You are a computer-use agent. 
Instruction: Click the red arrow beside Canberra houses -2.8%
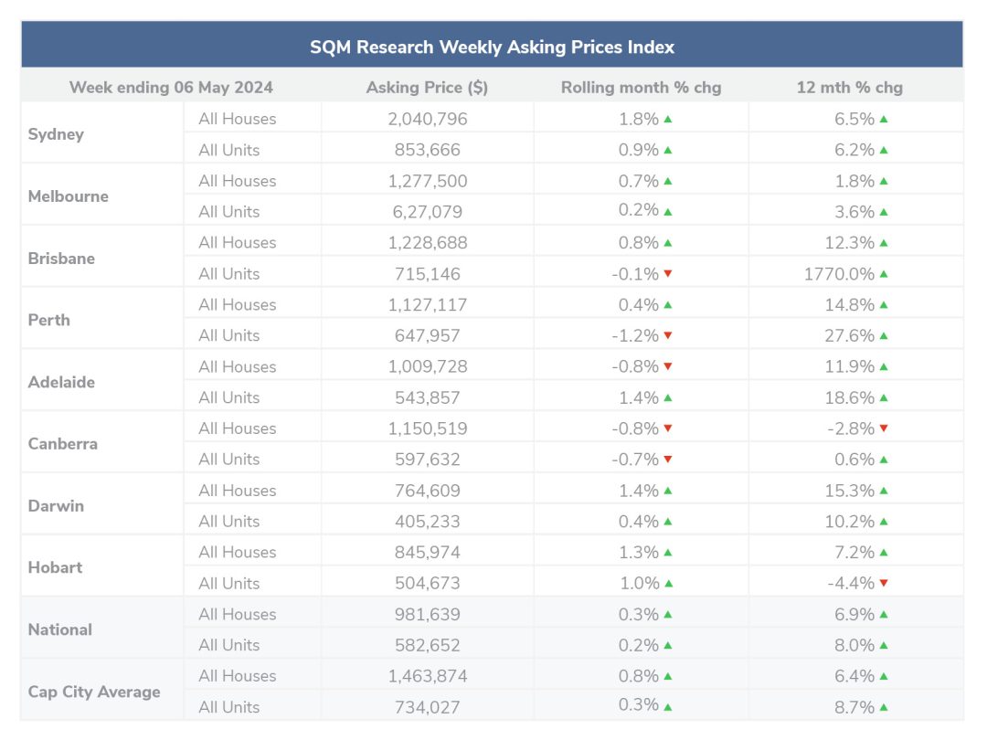pos(884,428)
